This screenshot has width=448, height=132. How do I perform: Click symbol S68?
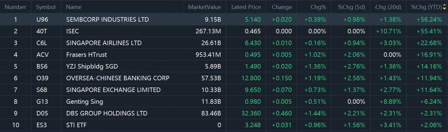(42, 90)
